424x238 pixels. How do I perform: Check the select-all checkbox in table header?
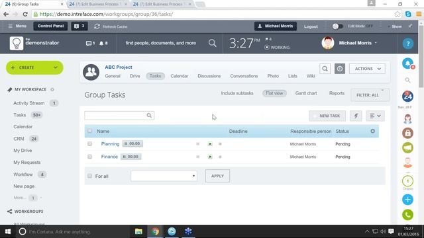(x=89, y=131)
